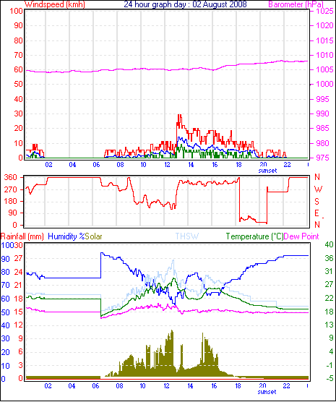Image resolution: width=336 pixels, height=402 pixels.
Task: Click the '12' hour label under the top graph
Action: point(167,164)
